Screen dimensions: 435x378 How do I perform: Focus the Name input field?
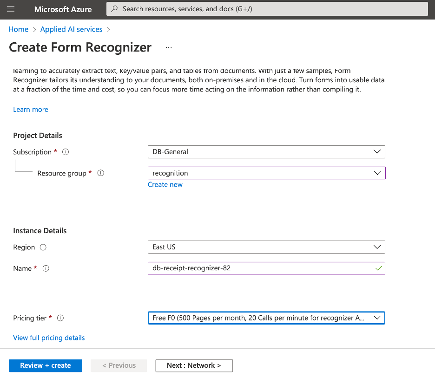pos(266,268)
